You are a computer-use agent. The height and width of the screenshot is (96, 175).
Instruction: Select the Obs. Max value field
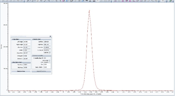[x=27, y=47]
